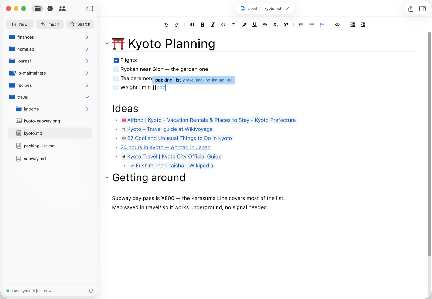Click the editor vertical scrollbar

point(429,144)
